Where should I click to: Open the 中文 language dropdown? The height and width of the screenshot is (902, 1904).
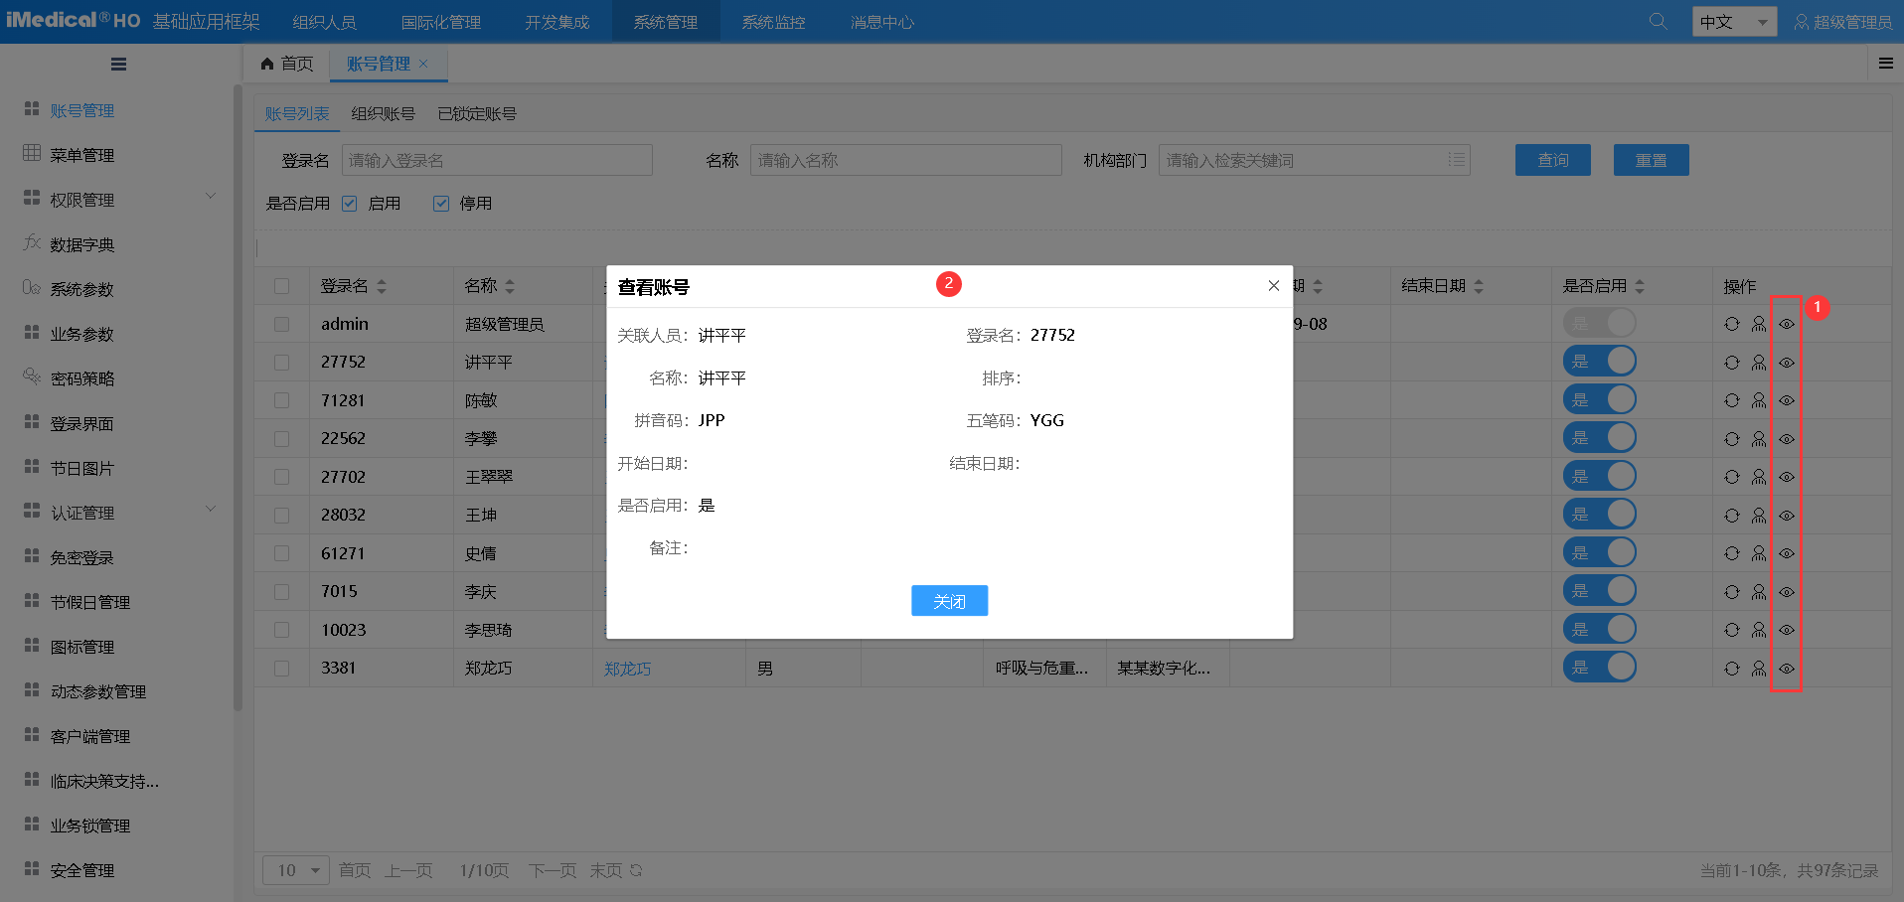tap(1733, 20)
